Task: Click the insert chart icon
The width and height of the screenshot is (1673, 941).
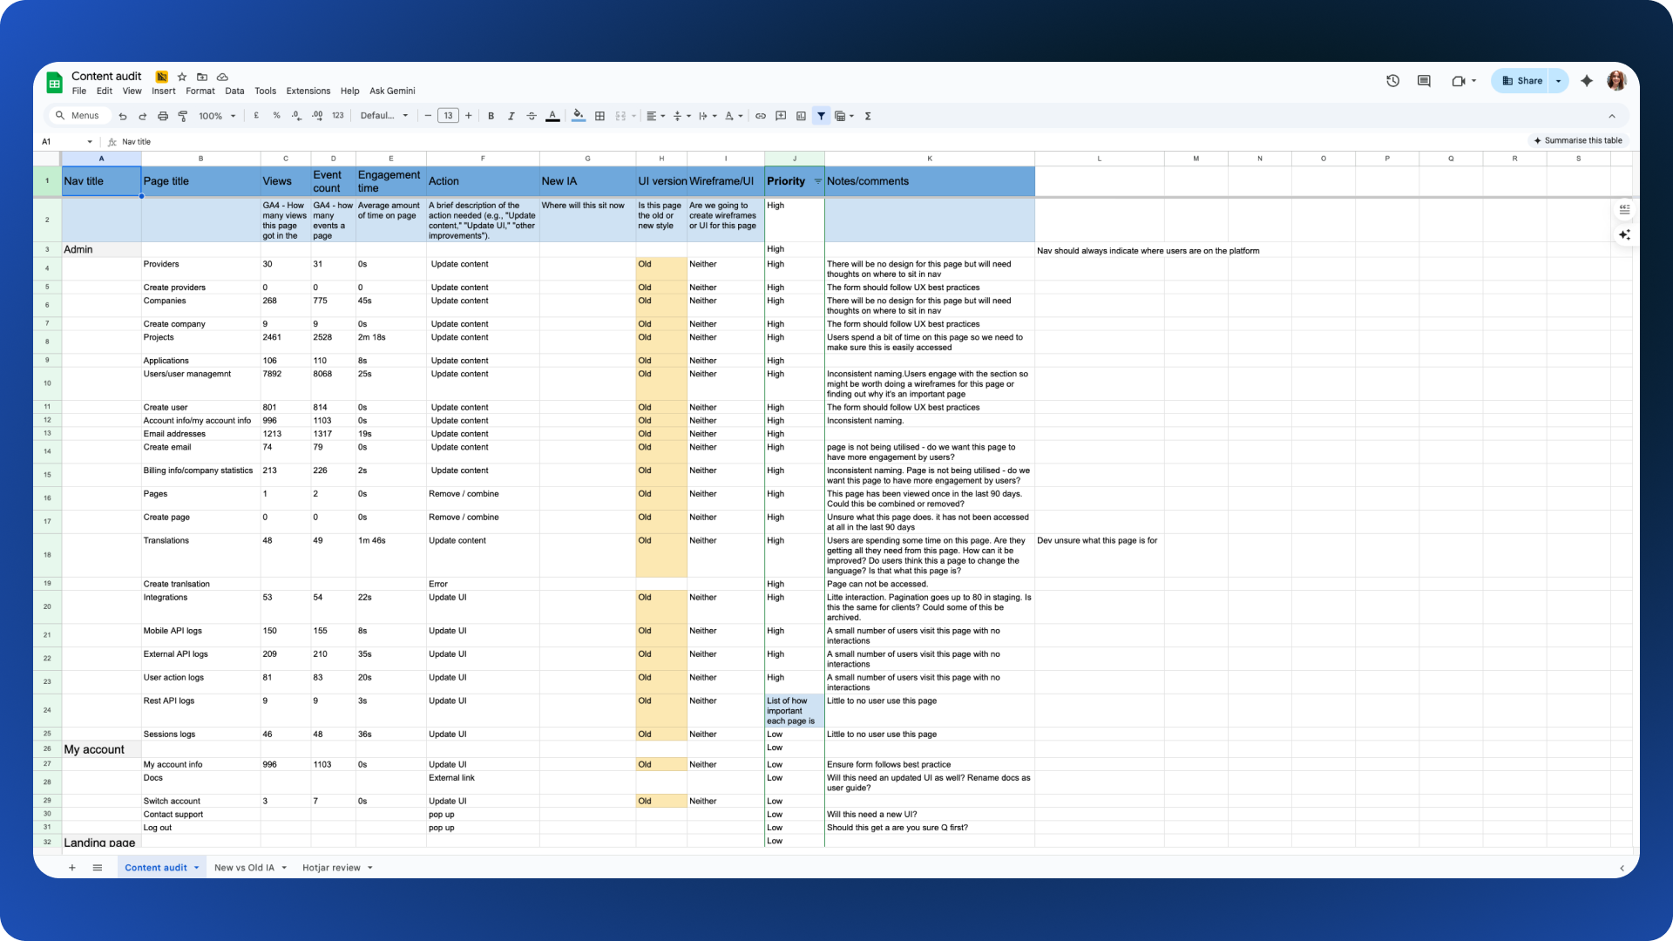Action: 801,116
